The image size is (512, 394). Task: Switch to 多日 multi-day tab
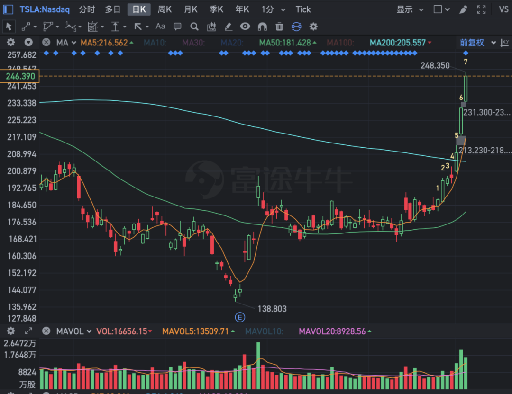tap(113, 9)
